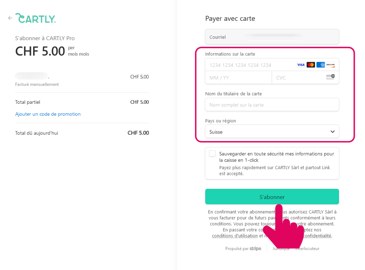Image resolution: width=365 pixels, height=270 pixels.
Task: Click the Discover card icon
Action: [331, 65]
